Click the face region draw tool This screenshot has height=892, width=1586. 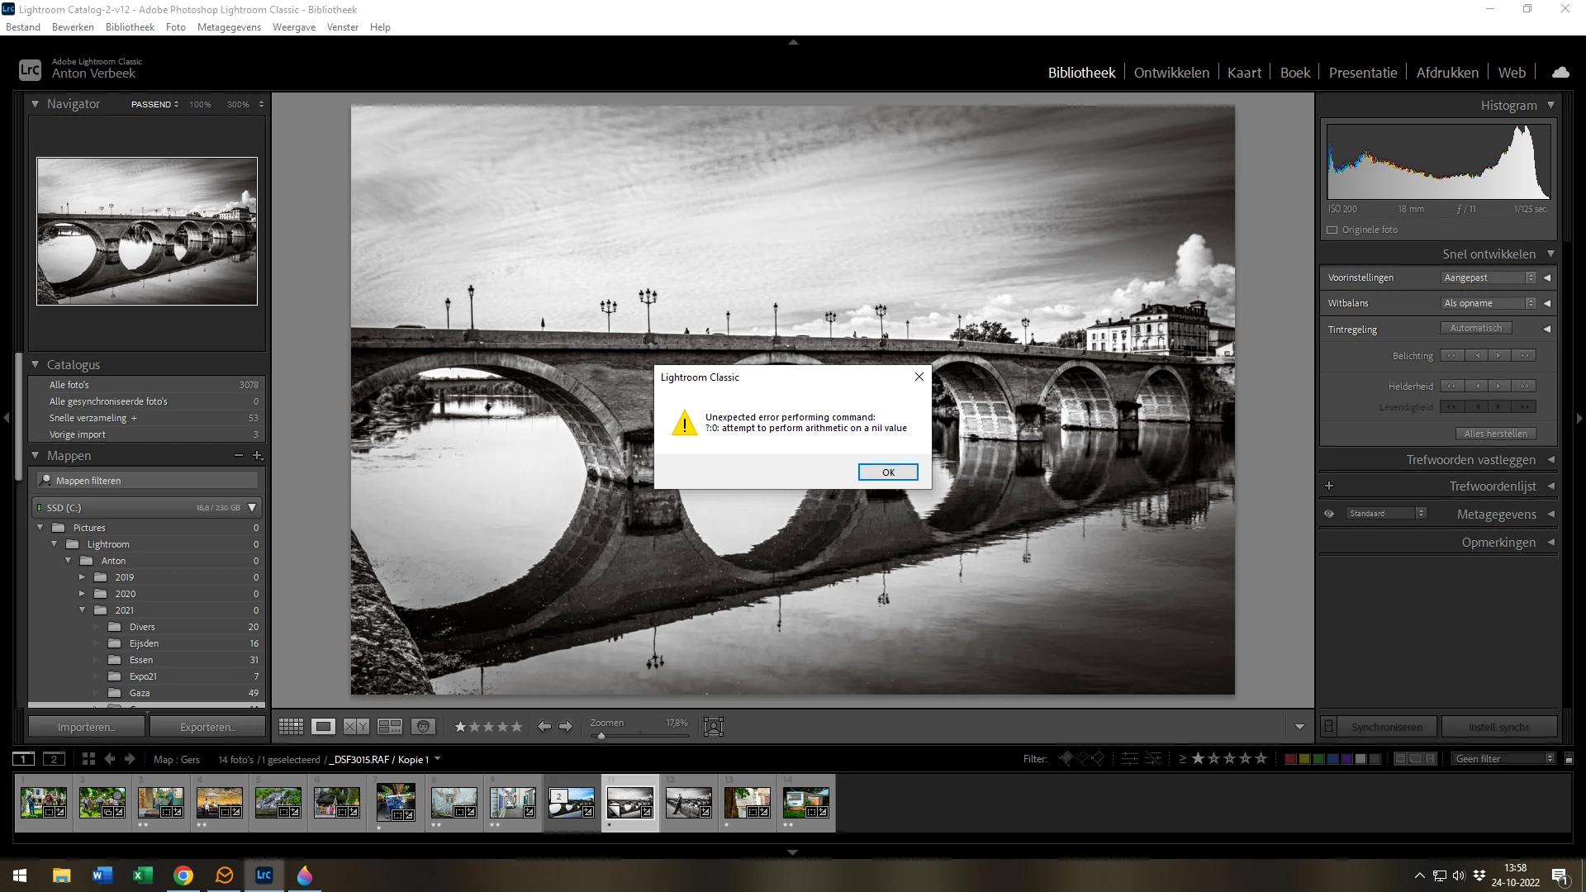(713, 727)
